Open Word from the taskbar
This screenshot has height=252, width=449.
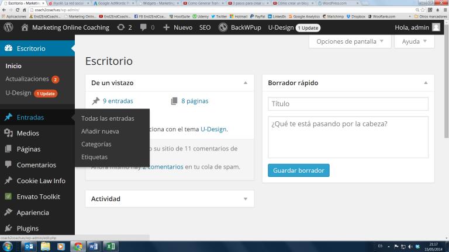pos(93,246)
